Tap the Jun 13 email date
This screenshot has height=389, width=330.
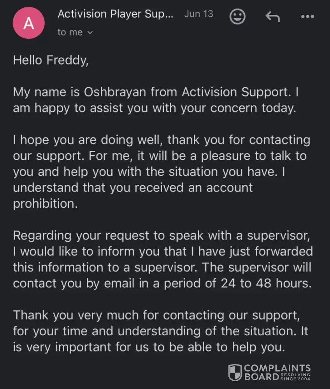pos(198,14)
